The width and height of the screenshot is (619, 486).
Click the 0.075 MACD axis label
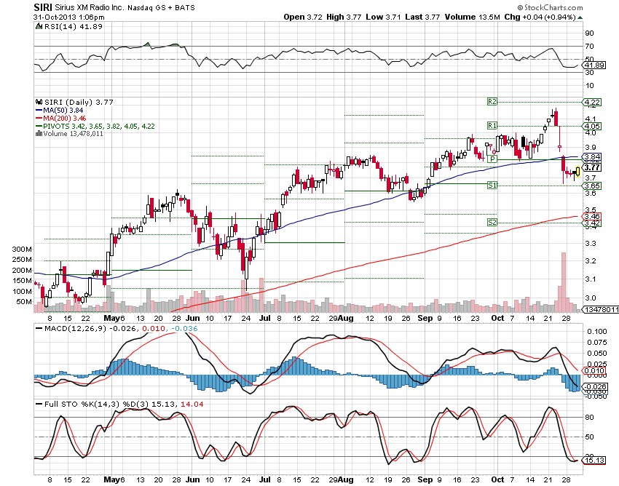pos(597,343)
